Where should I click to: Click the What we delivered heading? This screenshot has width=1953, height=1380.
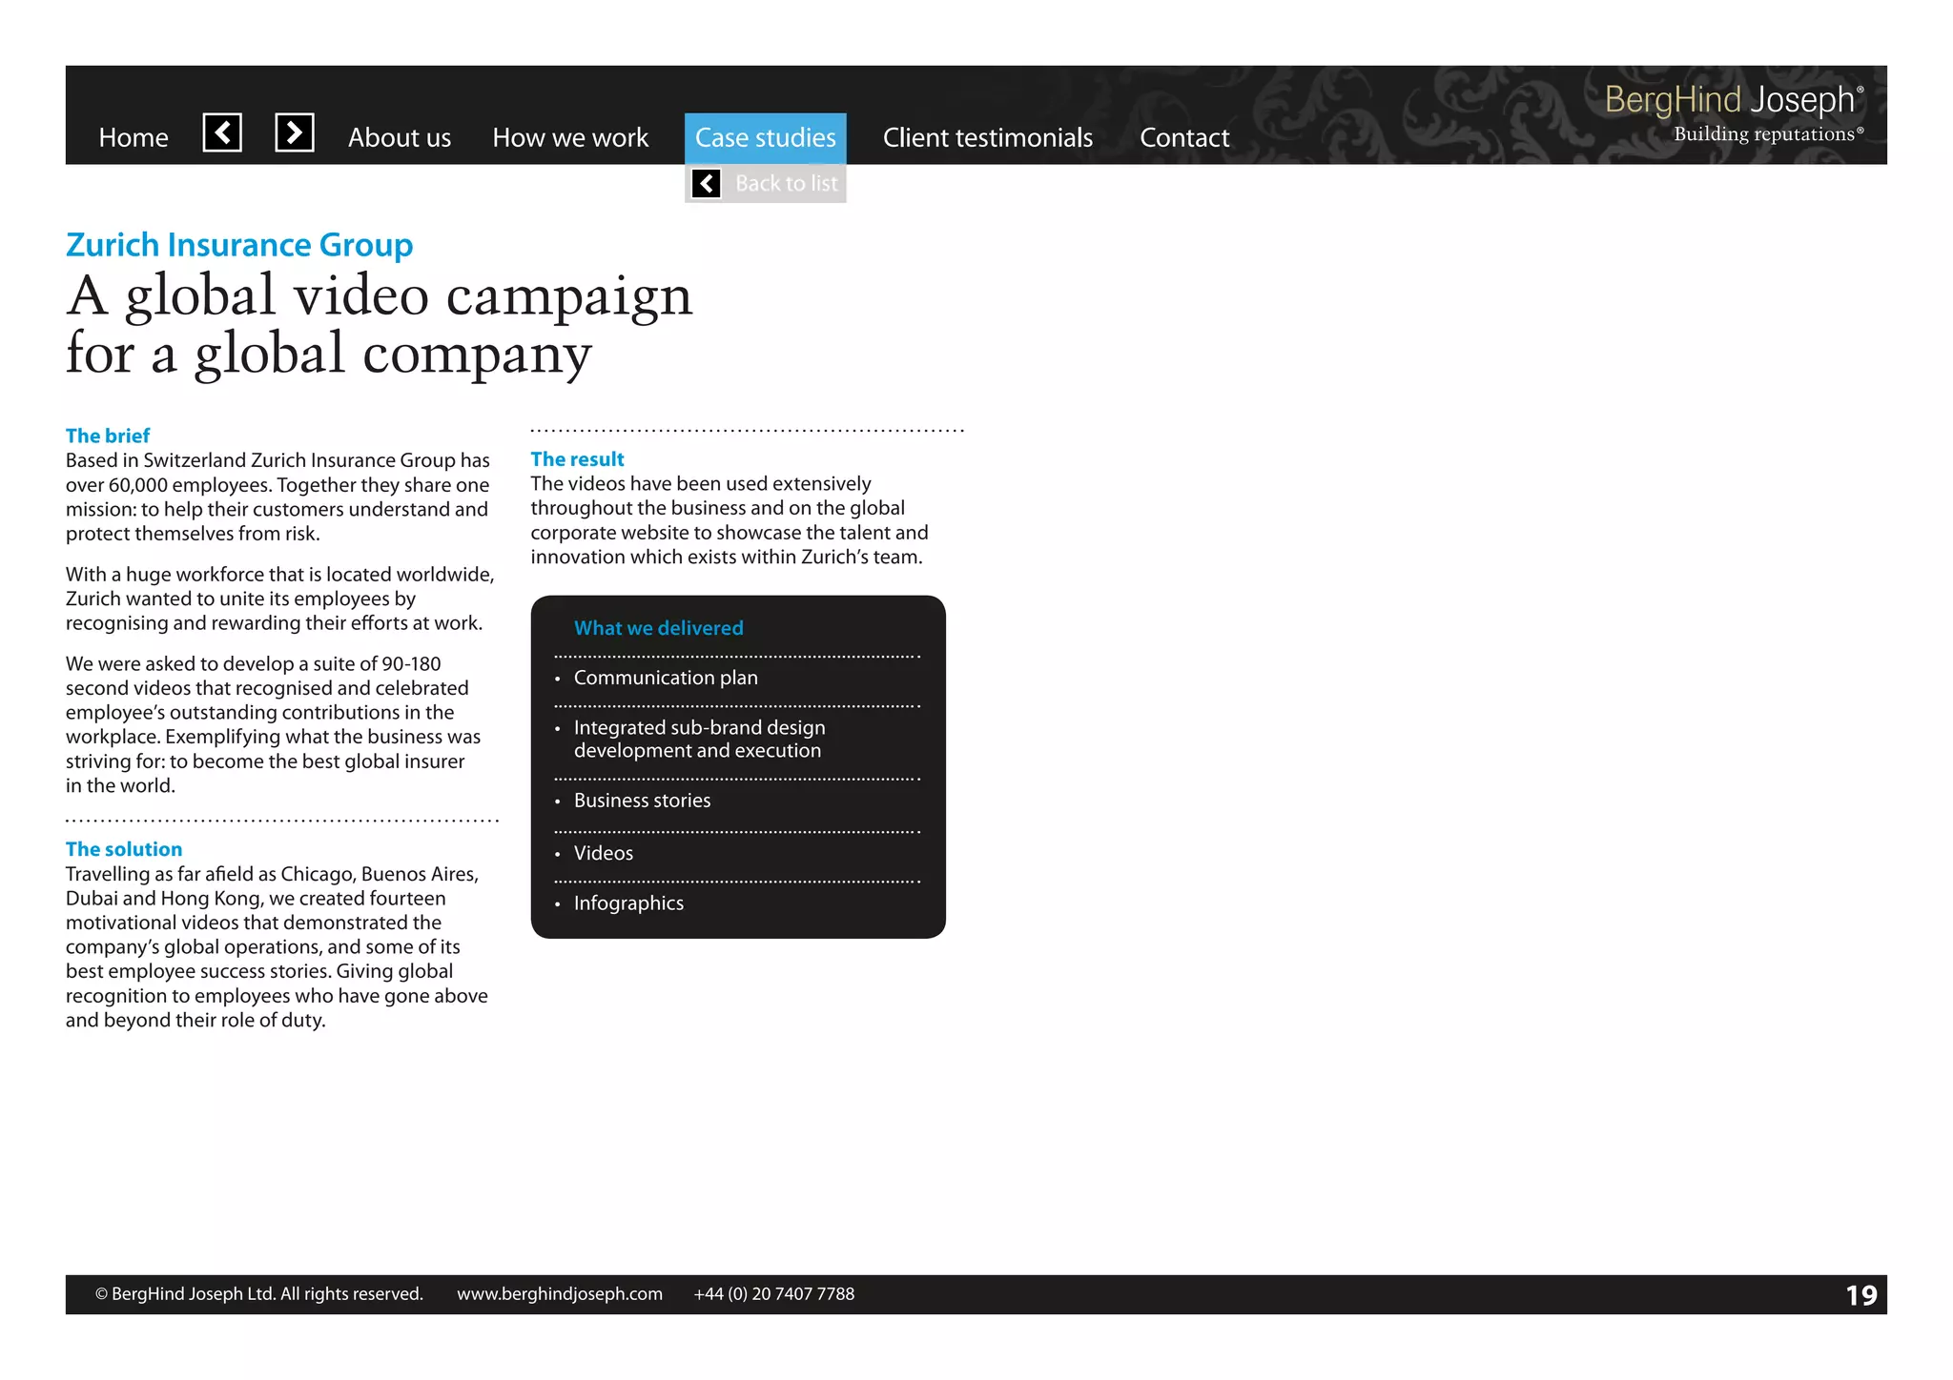click(658, 628)
